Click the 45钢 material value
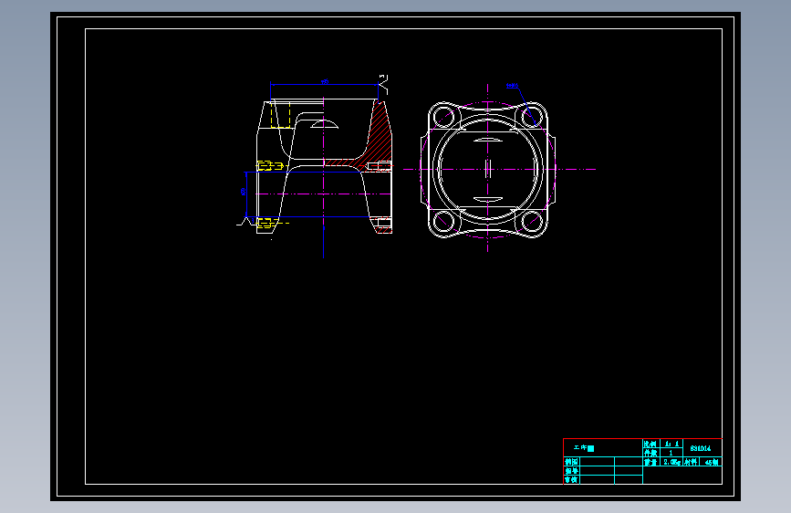 (712, 462)
